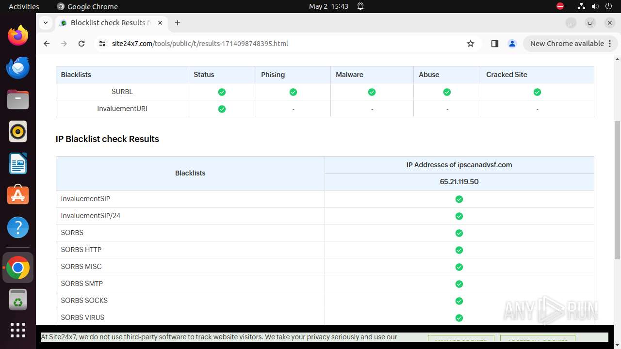The width and height of the screenshot is (621, 349).
Task: Click the Malware column header
Action: 349,75
